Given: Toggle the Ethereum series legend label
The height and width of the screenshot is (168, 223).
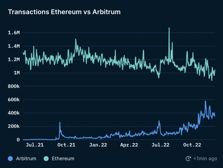Looking at the screenshot, I should pyautogui.click(x=63, y=159).
